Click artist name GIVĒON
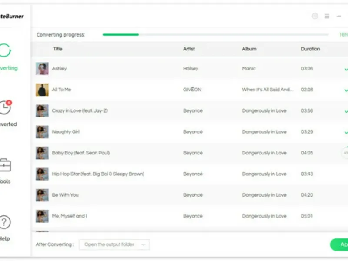Screen dimensions: 348x261 pos(192,90)
